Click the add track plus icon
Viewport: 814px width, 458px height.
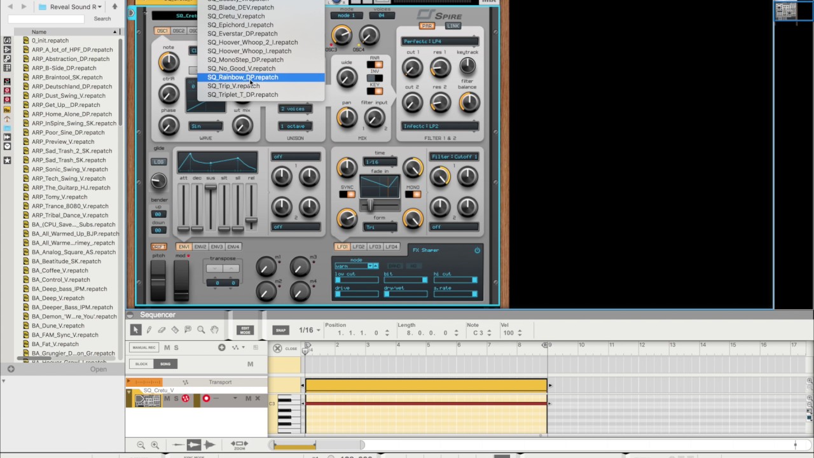pyautogui.click(x=222, y=347)
